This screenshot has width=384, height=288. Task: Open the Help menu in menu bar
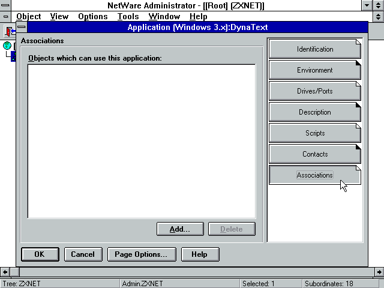point(199,16)
